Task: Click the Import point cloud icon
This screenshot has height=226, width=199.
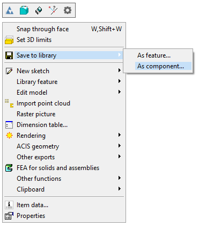Action: pyautogui.click(x=9, y=103)
